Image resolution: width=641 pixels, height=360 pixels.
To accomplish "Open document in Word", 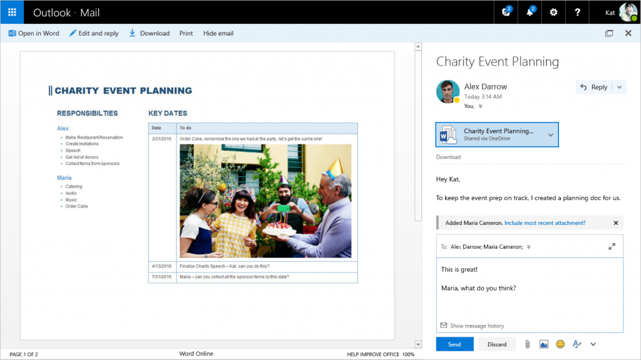I will tap(33, 33).
